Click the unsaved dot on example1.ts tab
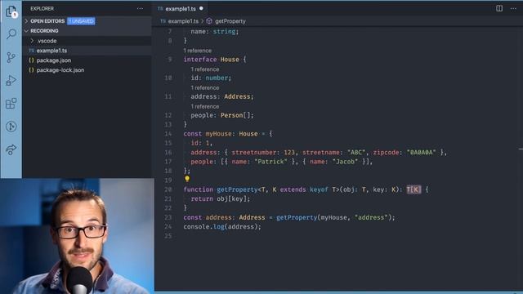The image size is (523, 294). (201, 8)
